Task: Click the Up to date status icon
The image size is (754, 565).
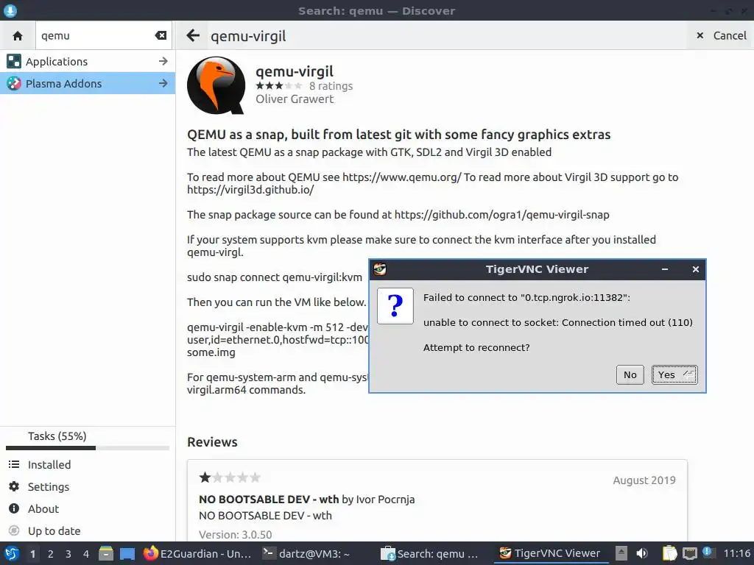Action: click(14, 530)
